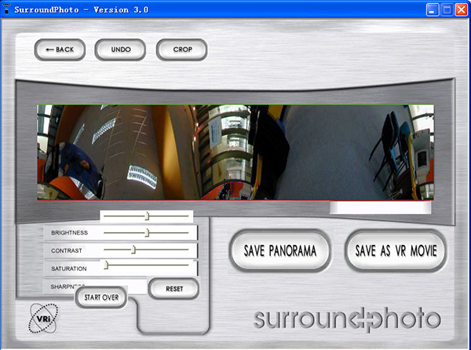
Task: Click the BACK button
Action: pos(60,49)
